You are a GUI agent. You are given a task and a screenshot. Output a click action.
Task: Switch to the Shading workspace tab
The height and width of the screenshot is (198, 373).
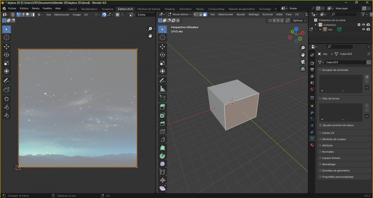tap(170, 9)
